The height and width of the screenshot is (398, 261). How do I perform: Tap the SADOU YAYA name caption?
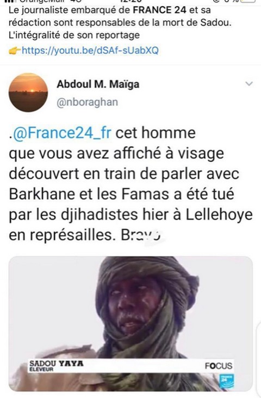coord(57,363)
